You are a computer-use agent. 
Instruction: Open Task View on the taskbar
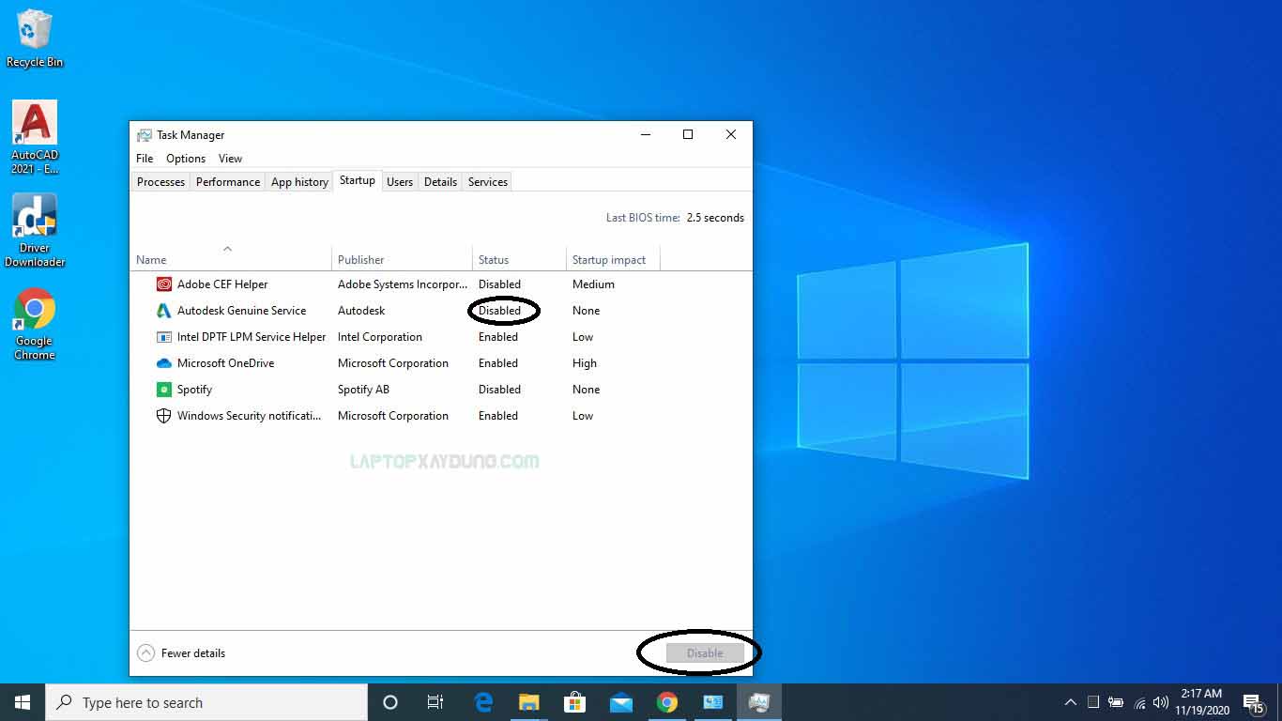[x=435, y=702]
